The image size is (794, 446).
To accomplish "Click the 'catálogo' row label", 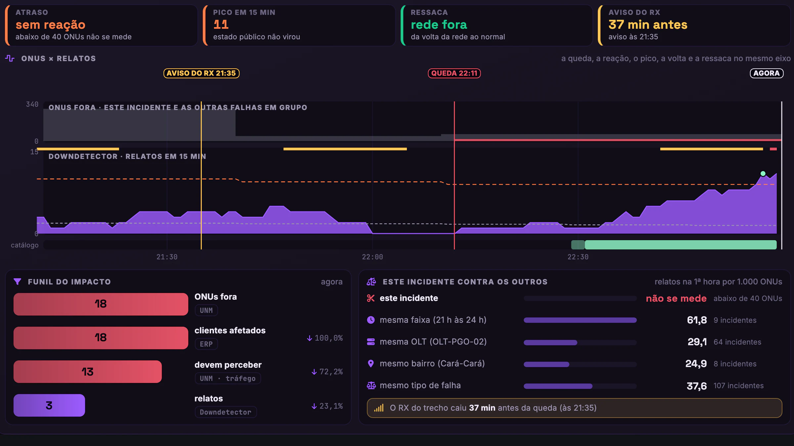I will pyautogui.click(x=24, y=245).
